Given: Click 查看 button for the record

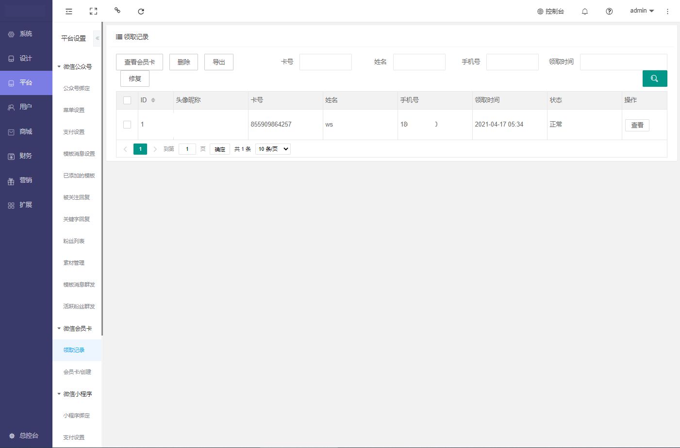Looking at the screenshot, I should point(637,125).
